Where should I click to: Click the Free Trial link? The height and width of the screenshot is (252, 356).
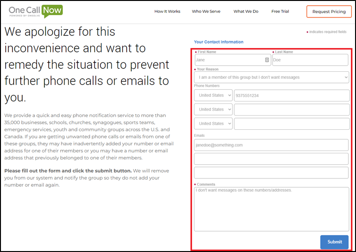coord(280,11)
